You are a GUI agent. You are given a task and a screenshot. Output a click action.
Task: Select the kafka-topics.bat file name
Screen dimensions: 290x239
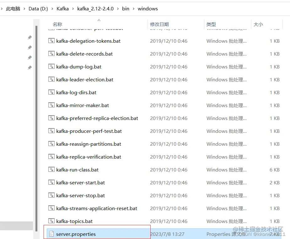coord(74,221)
